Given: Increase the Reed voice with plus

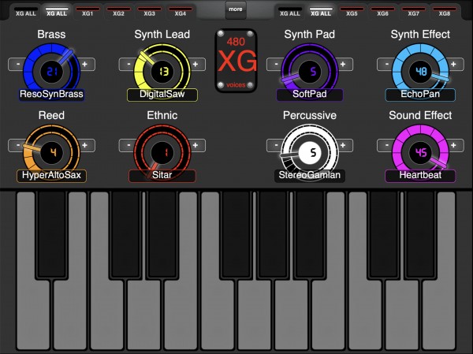Looking at the screenshot, I should (85, 145).
